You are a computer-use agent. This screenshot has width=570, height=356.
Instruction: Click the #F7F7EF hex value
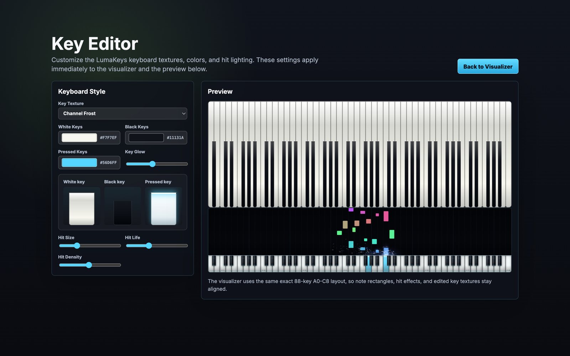tap(108, 137)
